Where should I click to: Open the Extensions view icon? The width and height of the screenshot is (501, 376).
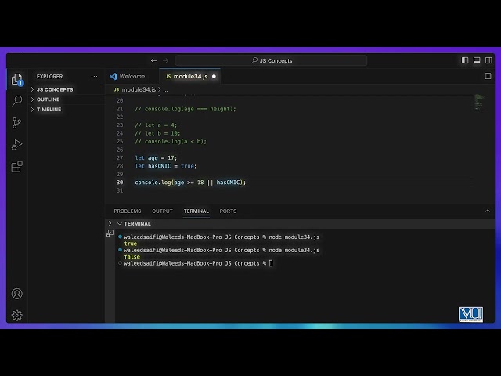pyautogui.click(x=16, y=167)
